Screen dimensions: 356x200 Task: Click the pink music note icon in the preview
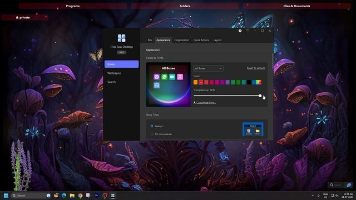click(x=180, y=77)
